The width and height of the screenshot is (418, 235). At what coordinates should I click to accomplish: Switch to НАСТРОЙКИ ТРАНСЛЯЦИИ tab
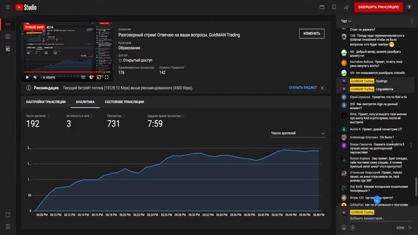pos(46,102)
